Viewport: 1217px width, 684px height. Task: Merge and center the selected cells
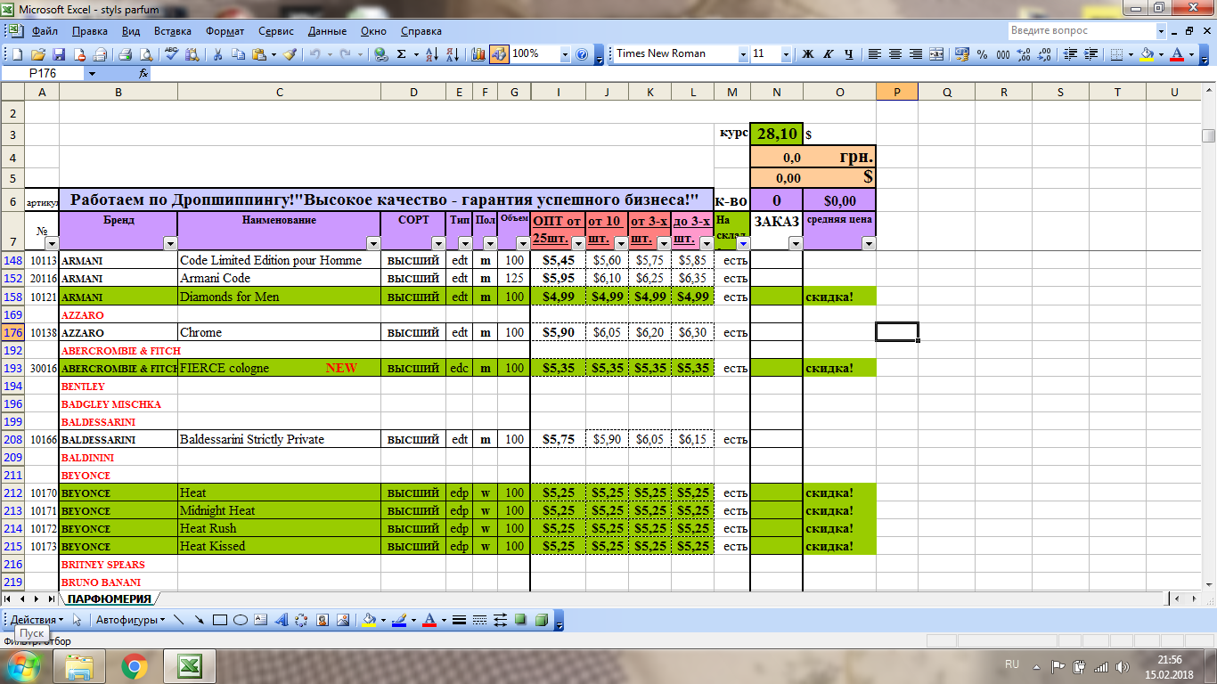tap(936, 54)
